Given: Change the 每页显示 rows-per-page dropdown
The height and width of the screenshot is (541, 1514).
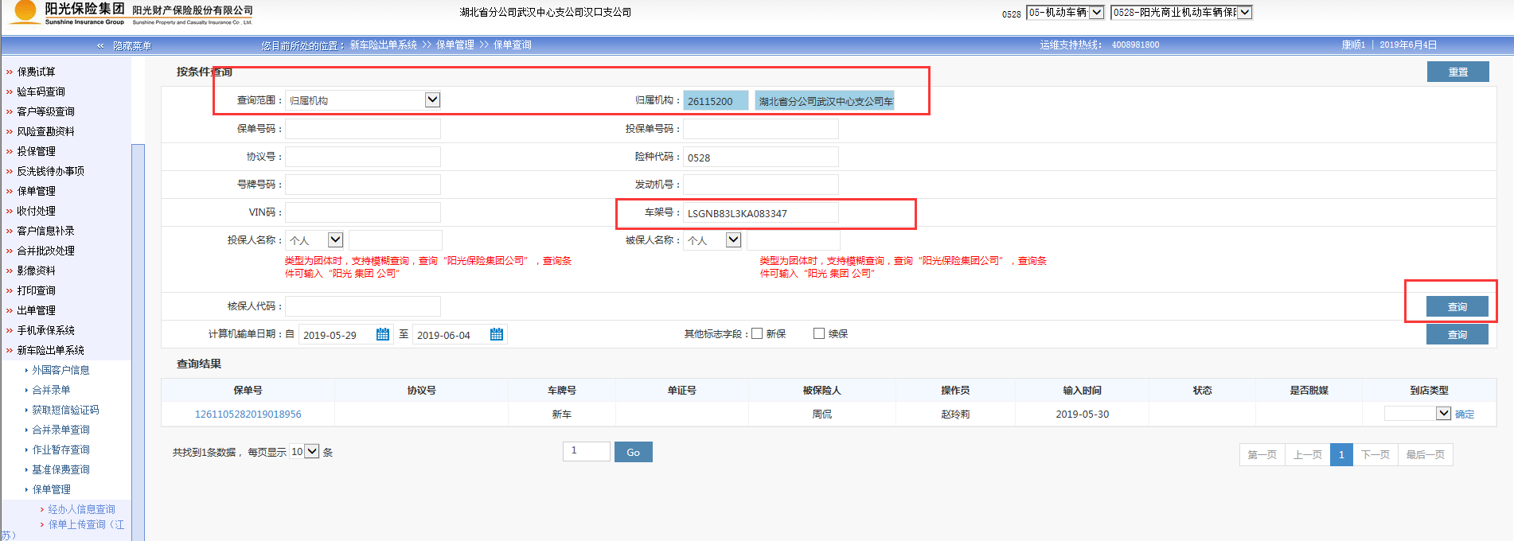Looking at the screenshot, I should click(x=304, y=452).
